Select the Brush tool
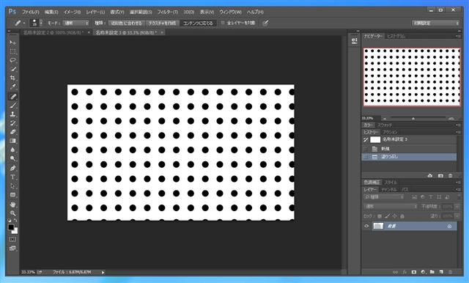 [12, 106]
